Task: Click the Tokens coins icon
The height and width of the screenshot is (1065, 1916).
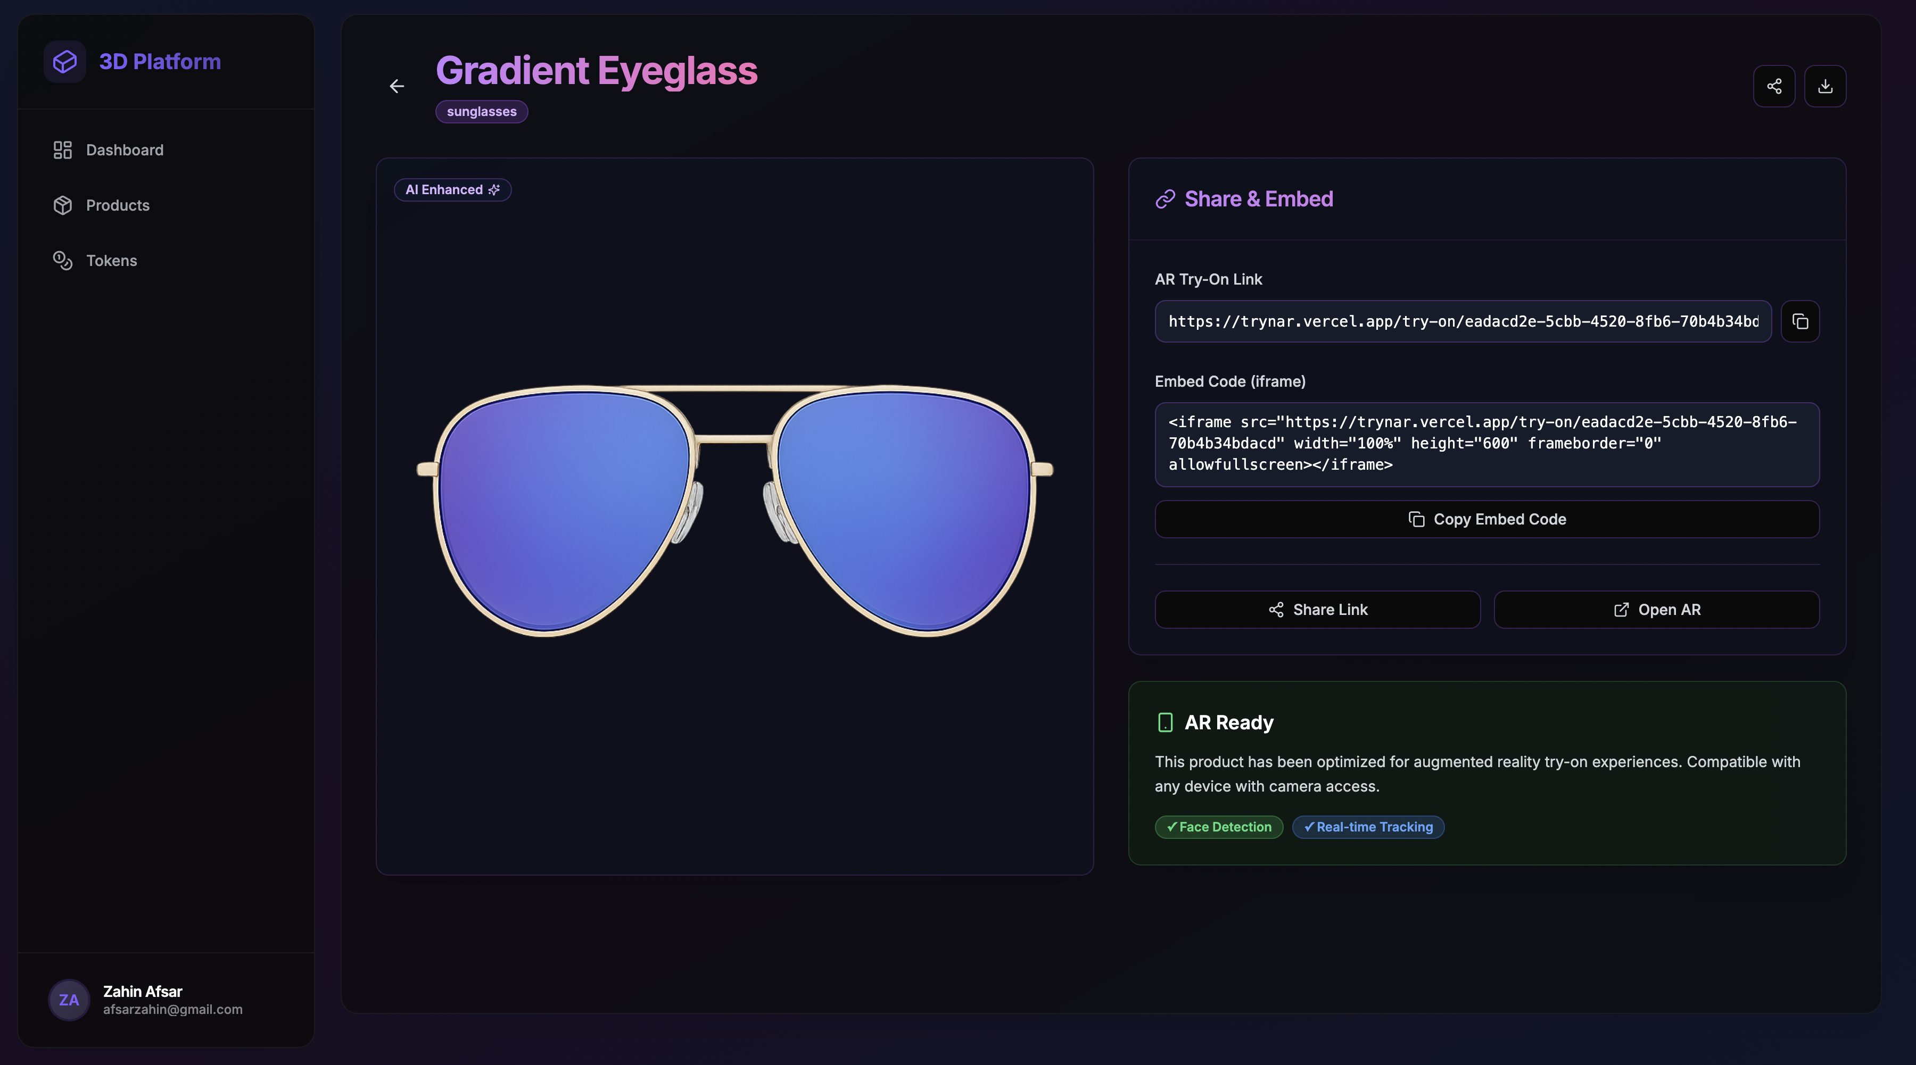Action: click(62, 260)
